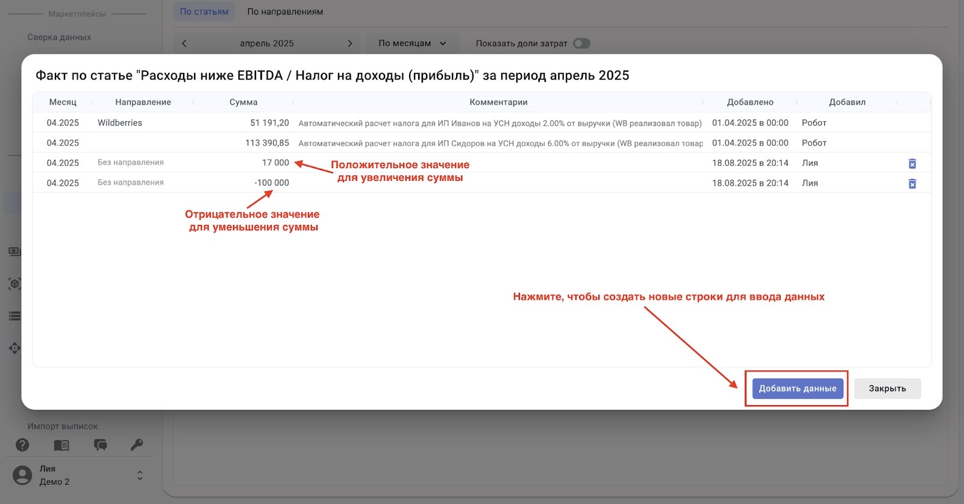Screen dimensions: 964x504
Task: Open the По месяцам dropdown
Action: (412, 43)
